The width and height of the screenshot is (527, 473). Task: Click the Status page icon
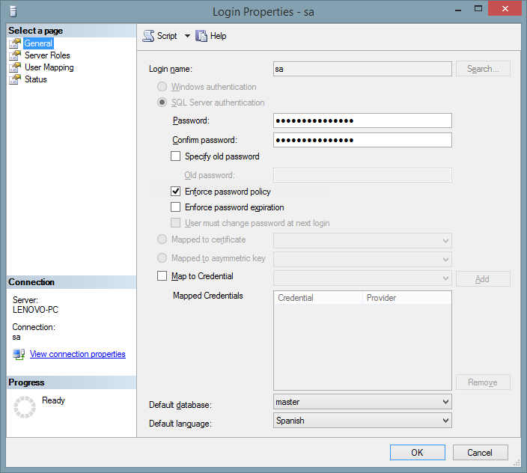click(x=15, y=79)
